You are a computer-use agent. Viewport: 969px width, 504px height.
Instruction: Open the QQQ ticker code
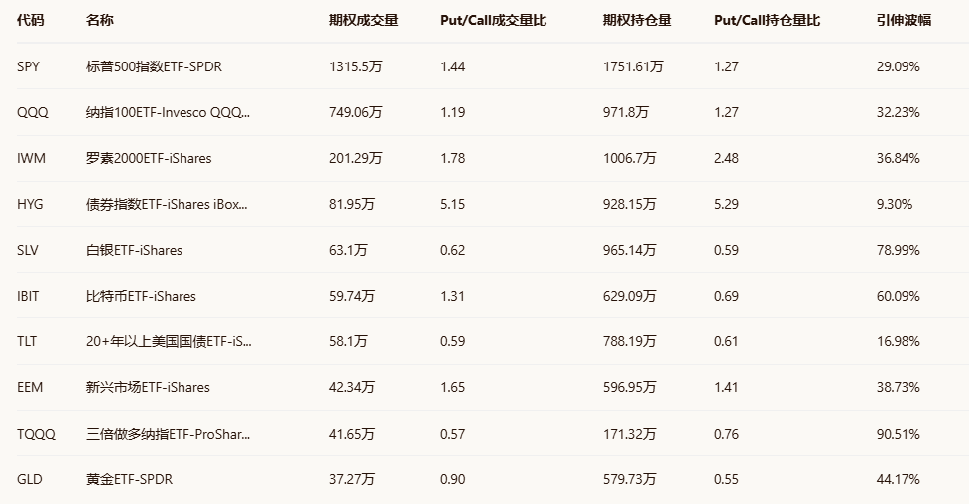click(x=32, y=112)
